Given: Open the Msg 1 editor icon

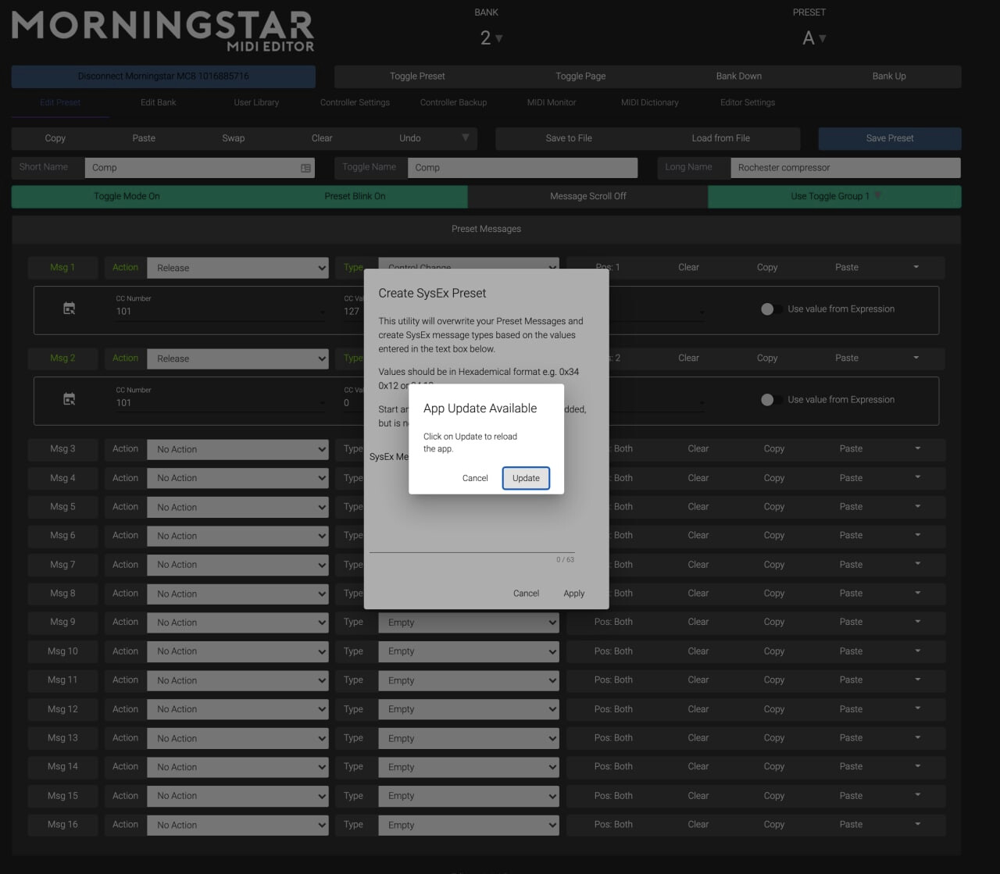Looking at the screenshot, I should [x=70, y=309].
